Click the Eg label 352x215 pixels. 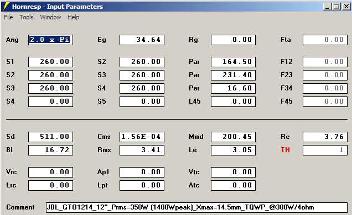tap(101, 40)
